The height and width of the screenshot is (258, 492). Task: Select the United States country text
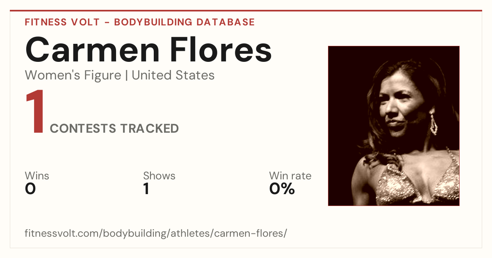point(173,75)
